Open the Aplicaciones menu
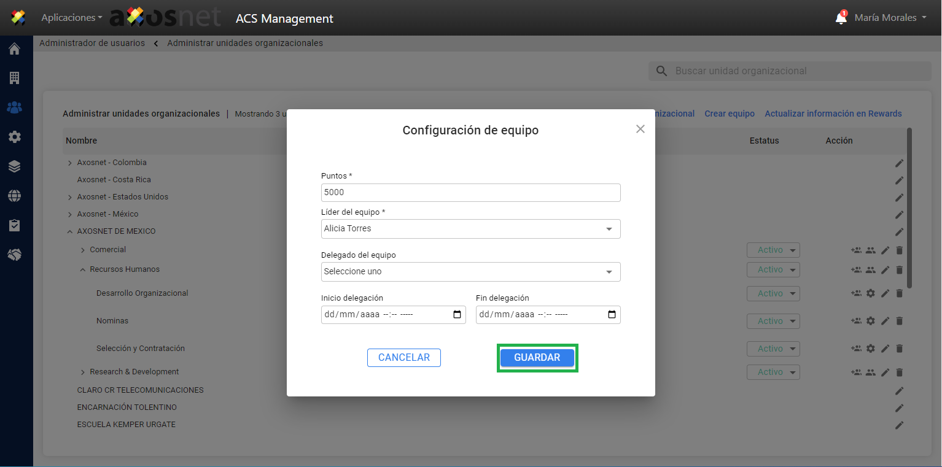 pyautogui.click(x=71, y=18)
